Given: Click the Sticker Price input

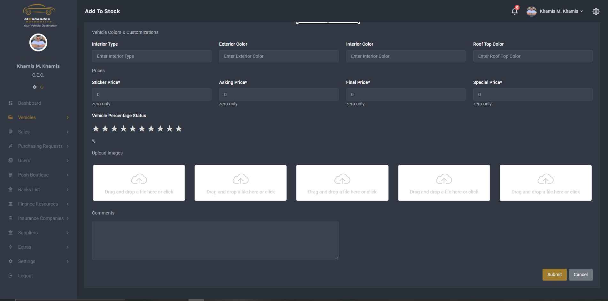Looking at the screenshot, I should 152,94.
